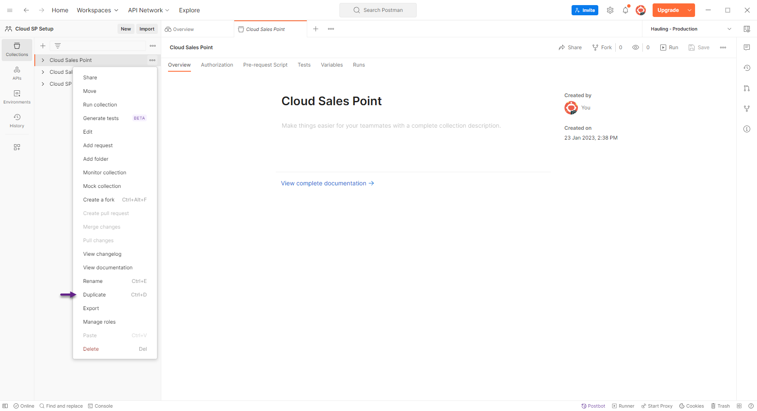Open the Hauling - Production environment selector
The height and width of the screenshot is (411, 757).
click(x=691, y=29)
